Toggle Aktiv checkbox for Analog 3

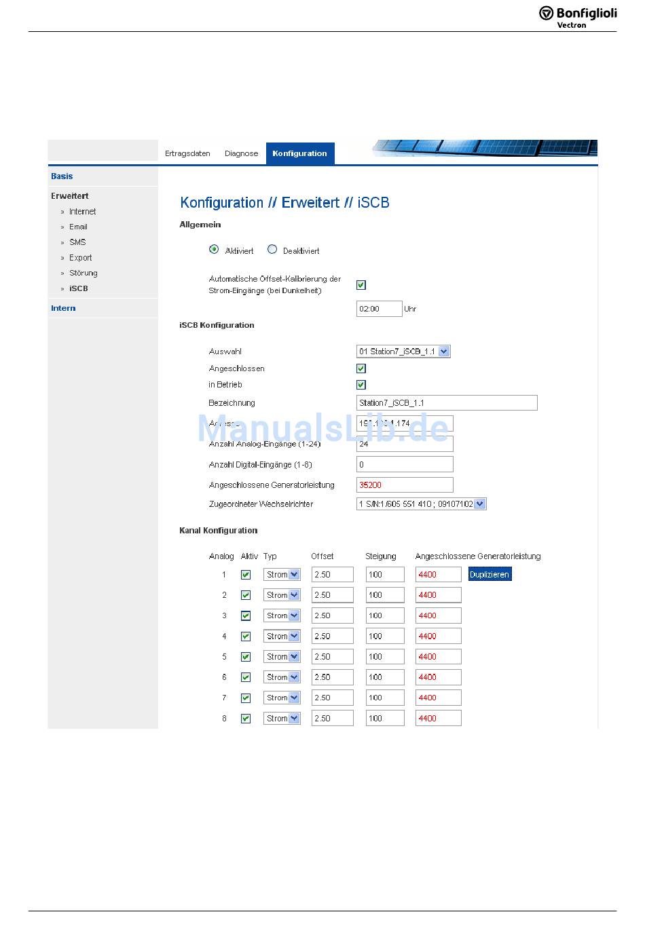click(x=246, y=616)
